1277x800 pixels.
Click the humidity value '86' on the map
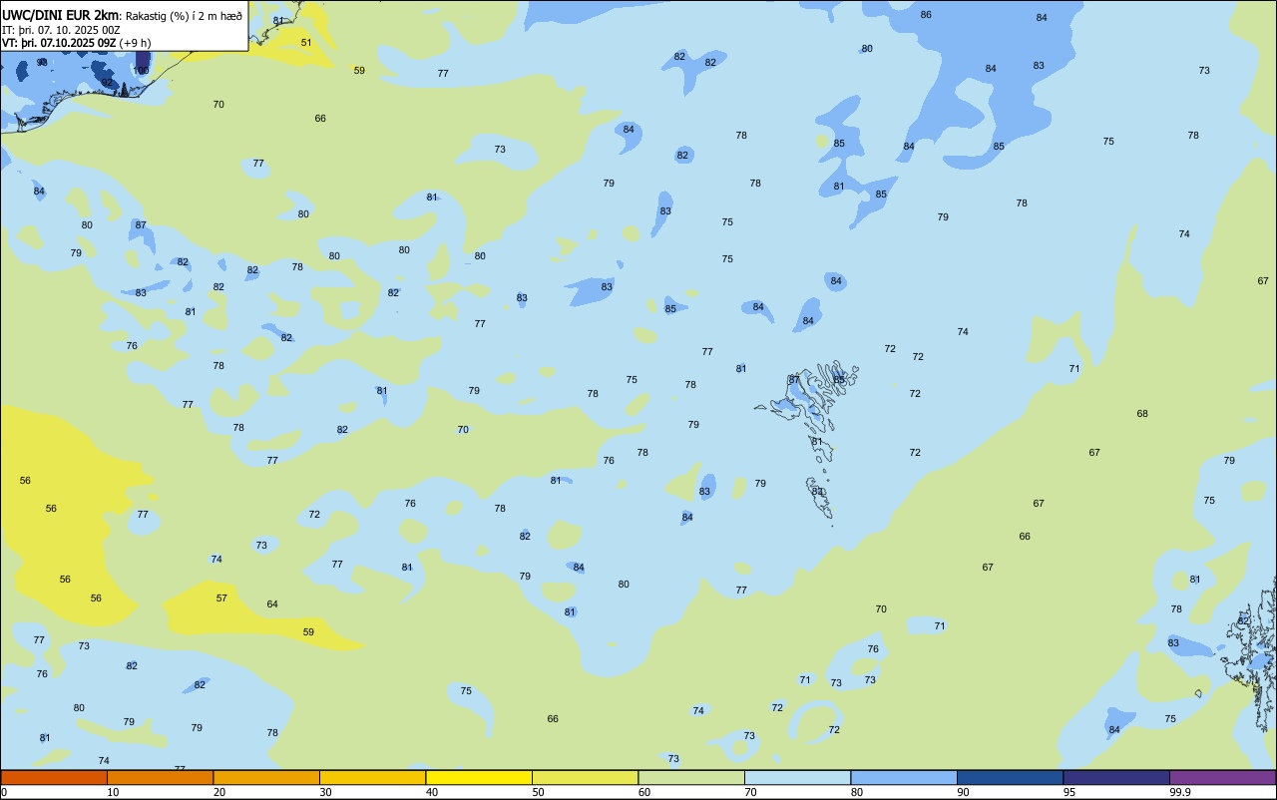926,14
